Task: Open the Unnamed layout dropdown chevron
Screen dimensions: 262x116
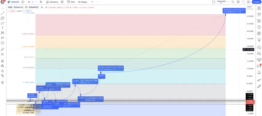Action: pos(227,2)
